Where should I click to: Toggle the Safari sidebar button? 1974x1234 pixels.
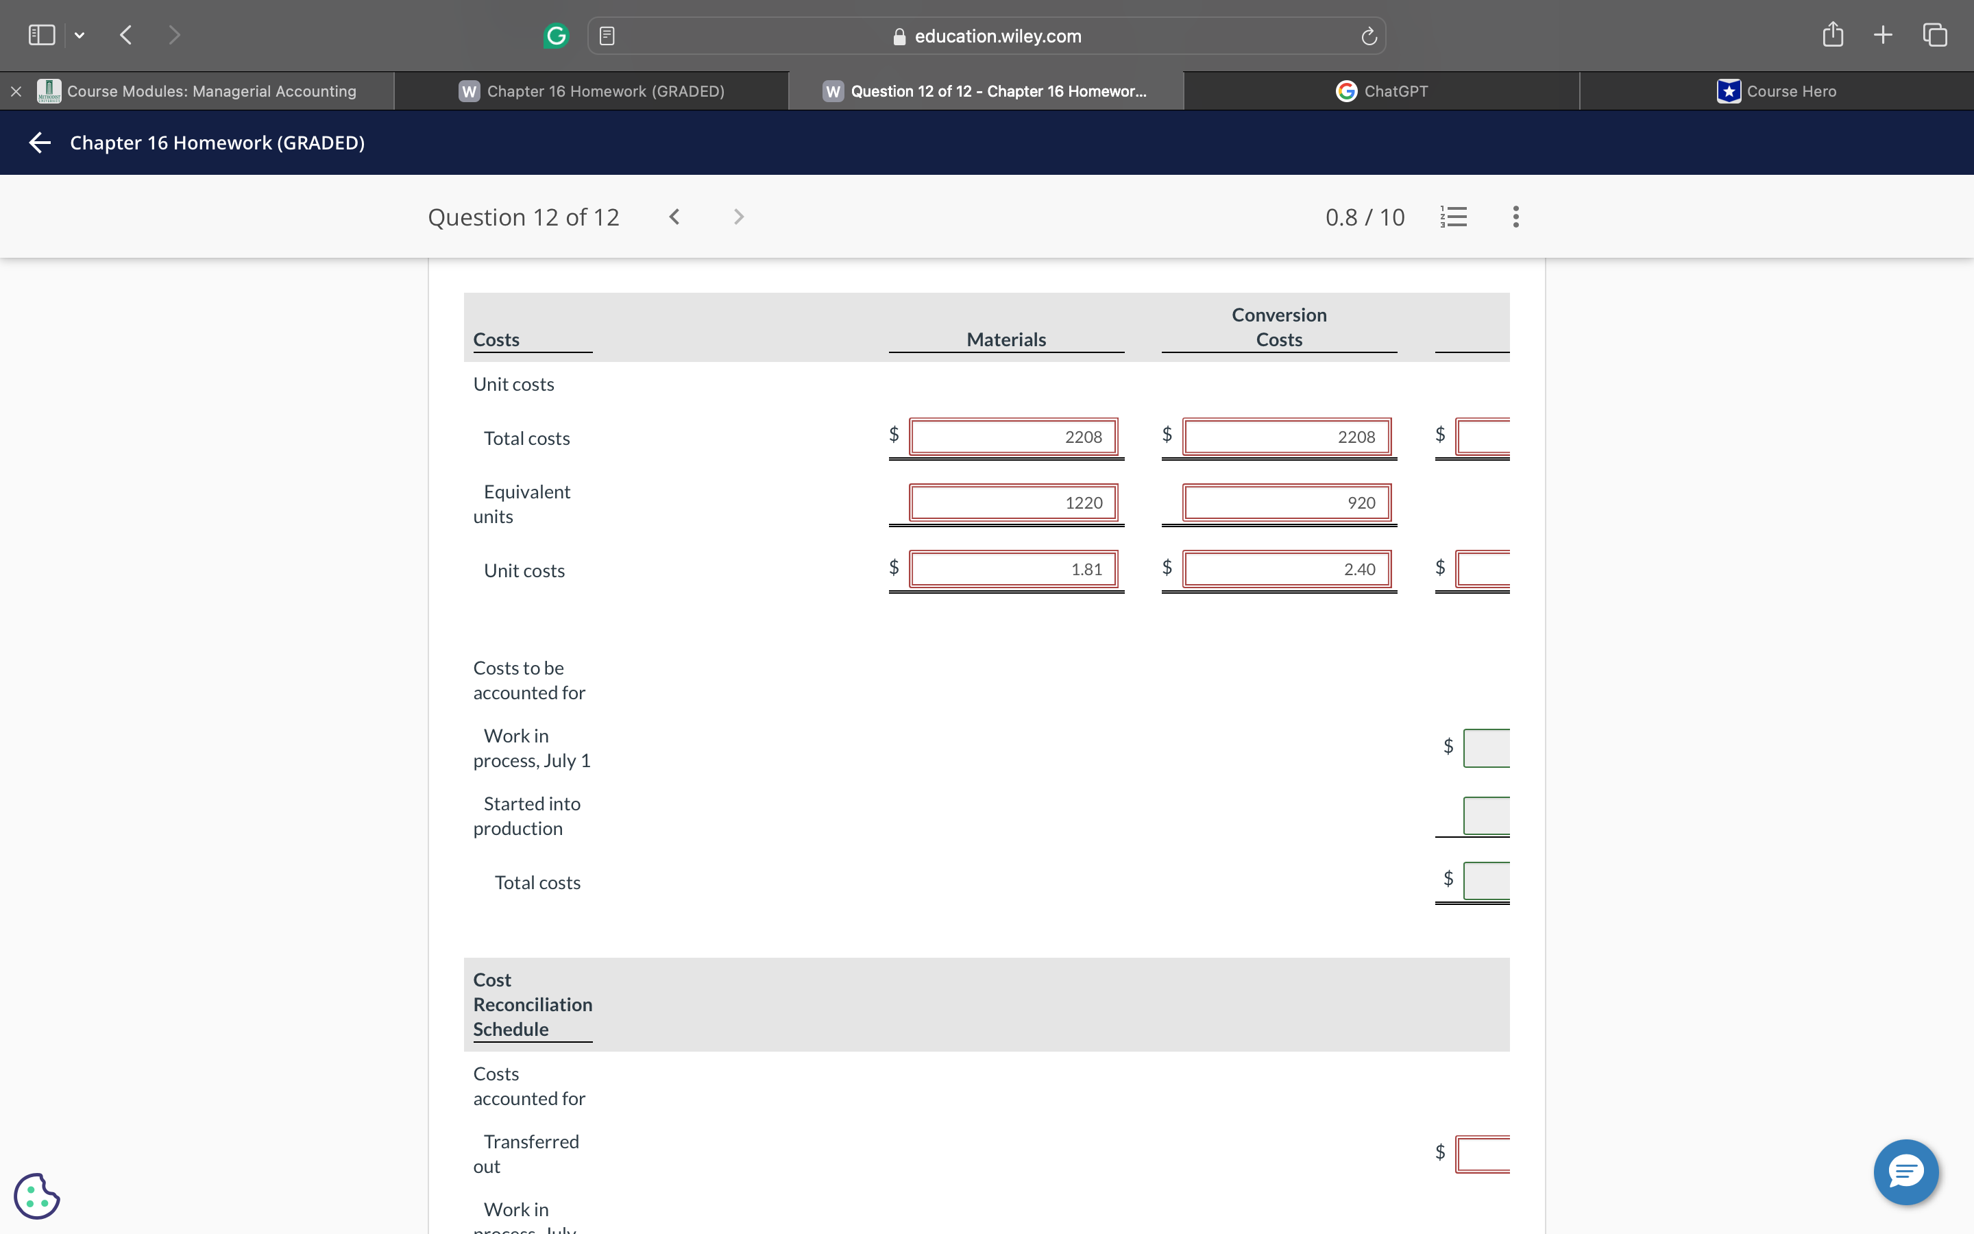(42, 35)
